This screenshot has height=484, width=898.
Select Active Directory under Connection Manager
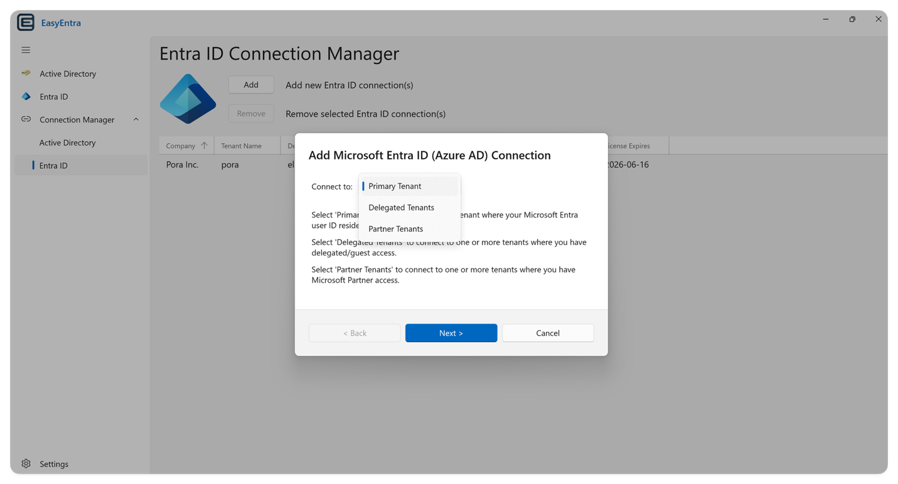(81, 143)
